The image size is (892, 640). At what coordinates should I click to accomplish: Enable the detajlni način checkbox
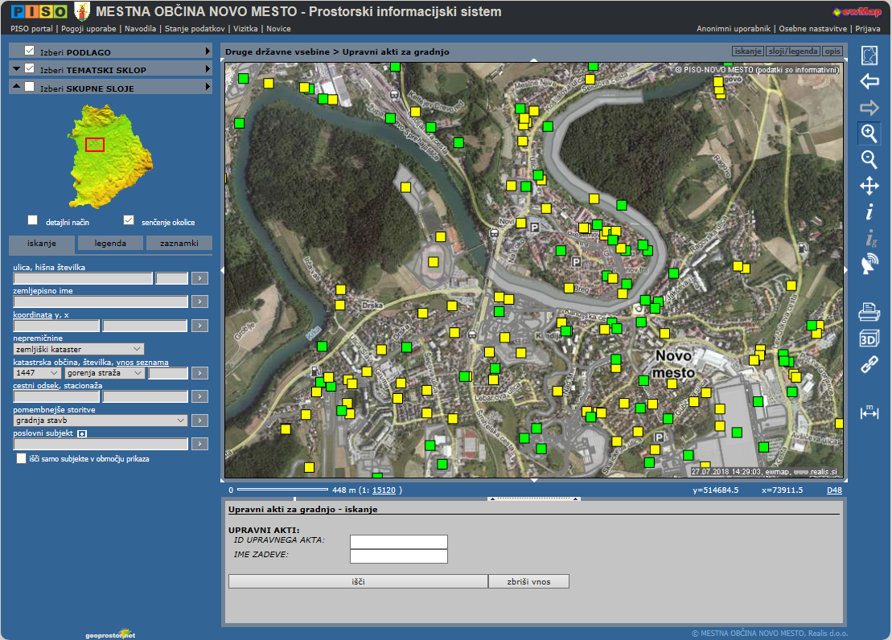[x=33, y=220]
